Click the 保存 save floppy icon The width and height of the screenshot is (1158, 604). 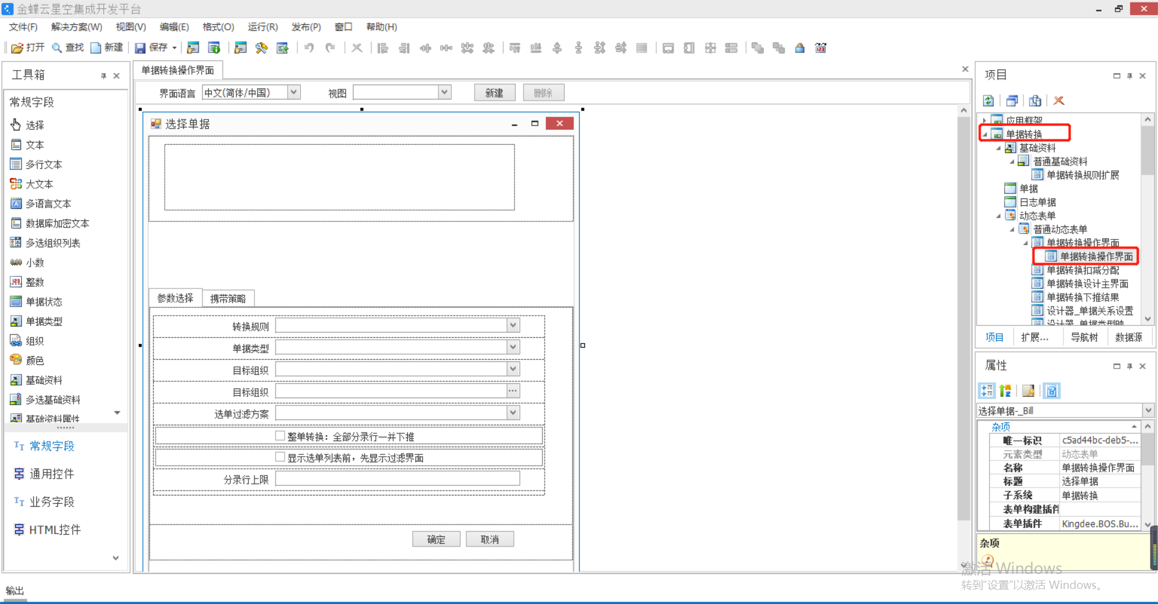(x=140, y=48)
